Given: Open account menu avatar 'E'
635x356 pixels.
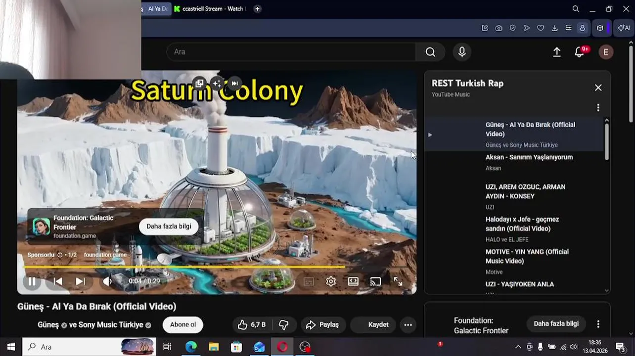Looking at the screenshot, I should tap(606, 52).
